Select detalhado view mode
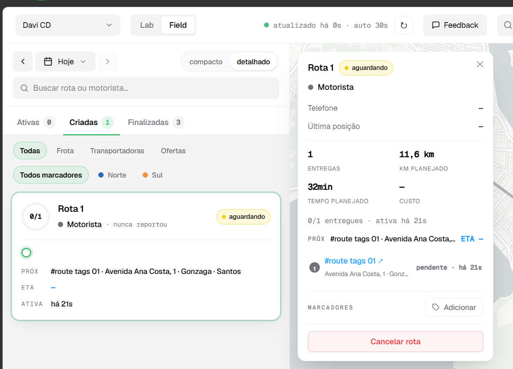 [253, 62]
